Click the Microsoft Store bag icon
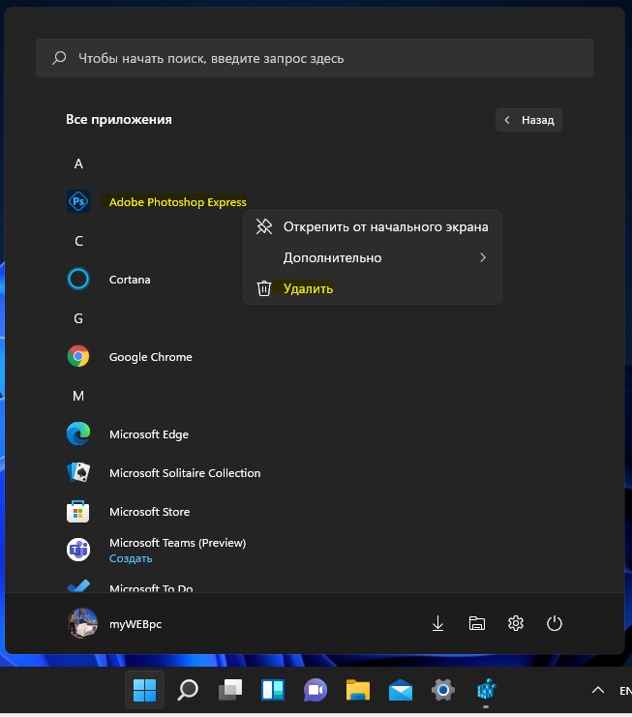Viewport: 632px width, 717px height. click(78, 511)
